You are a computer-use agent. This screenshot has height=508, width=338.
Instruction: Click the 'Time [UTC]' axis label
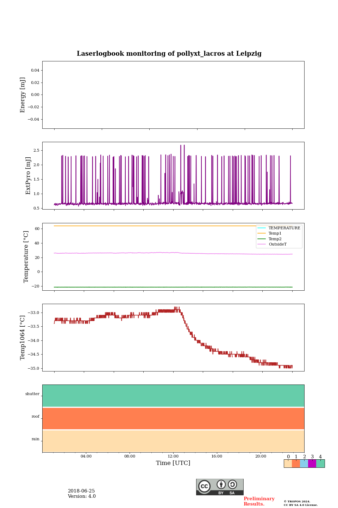173,463
